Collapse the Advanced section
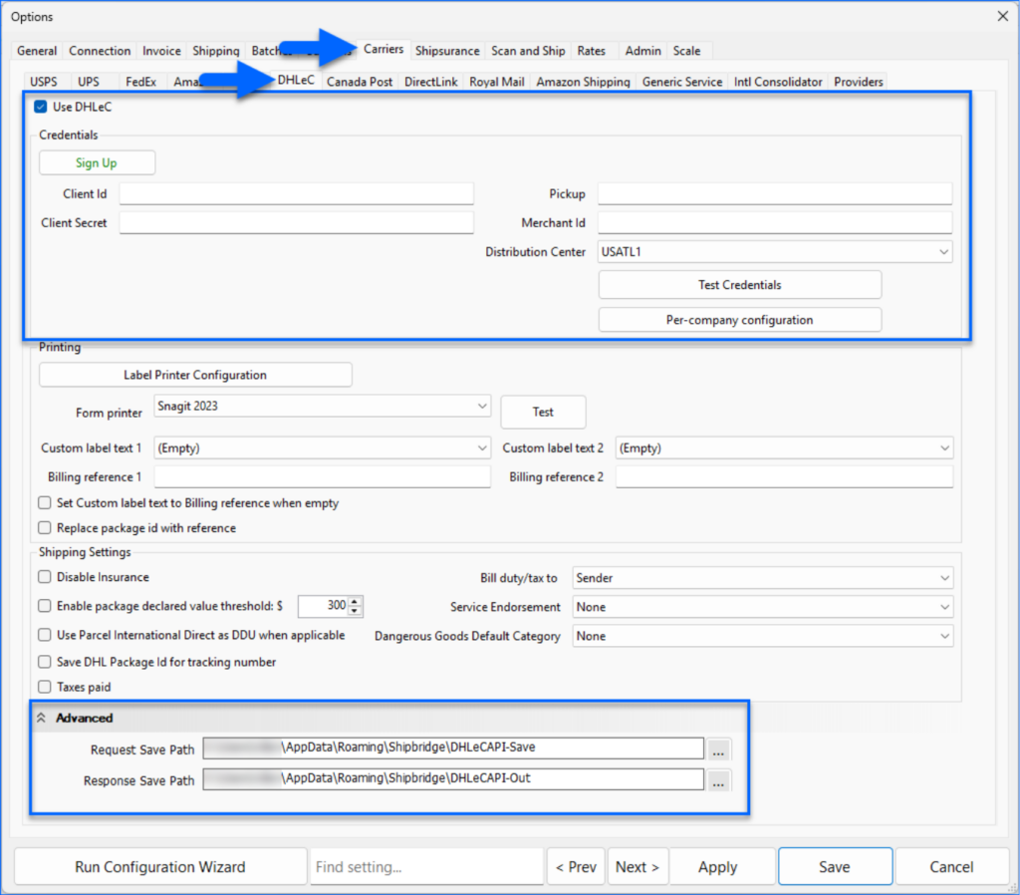1020x895 pixels. (43, 718)
